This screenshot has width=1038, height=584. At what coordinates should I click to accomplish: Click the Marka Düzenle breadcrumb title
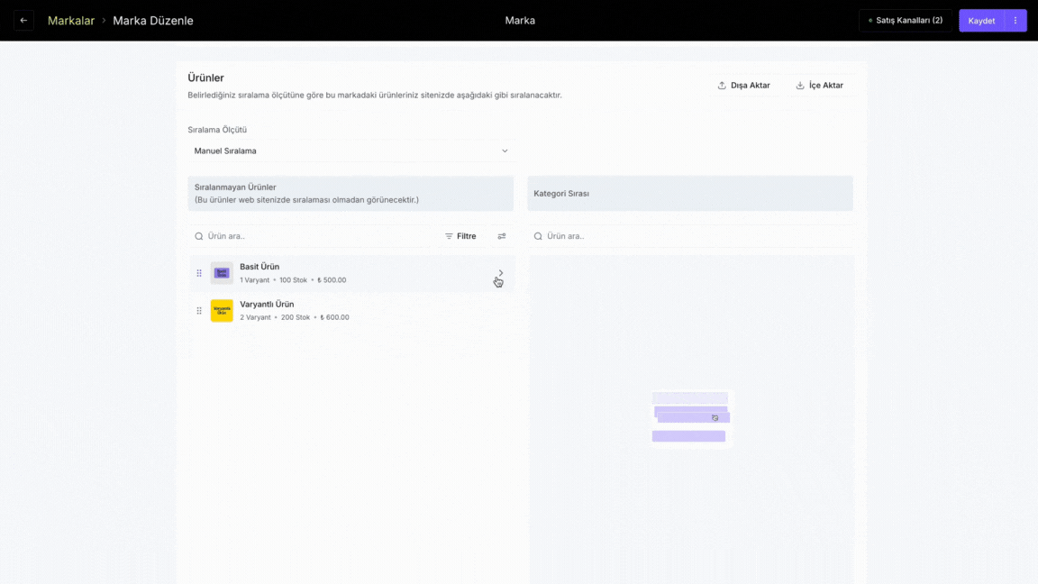tap(153, 21)
